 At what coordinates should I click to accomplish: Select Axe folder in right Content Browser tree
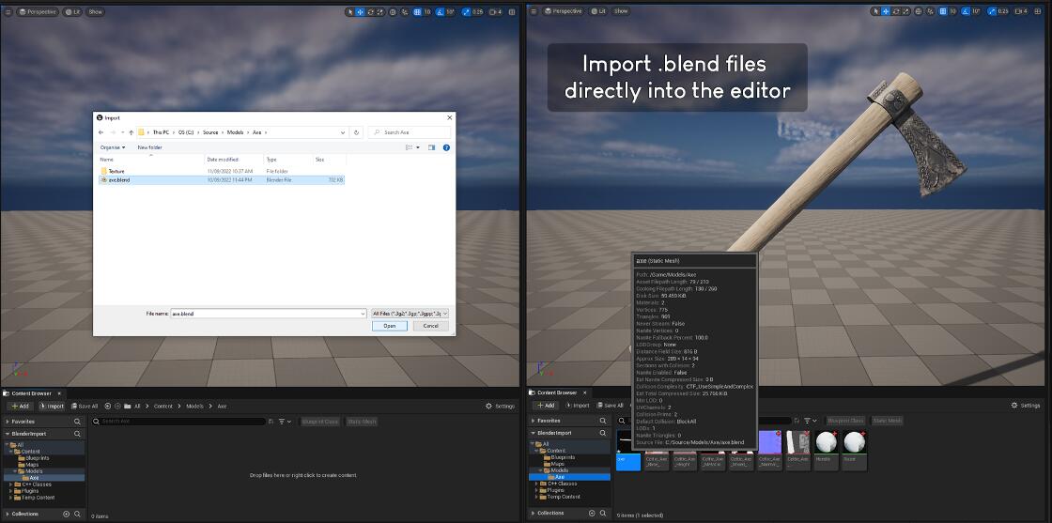click(559, 477)
